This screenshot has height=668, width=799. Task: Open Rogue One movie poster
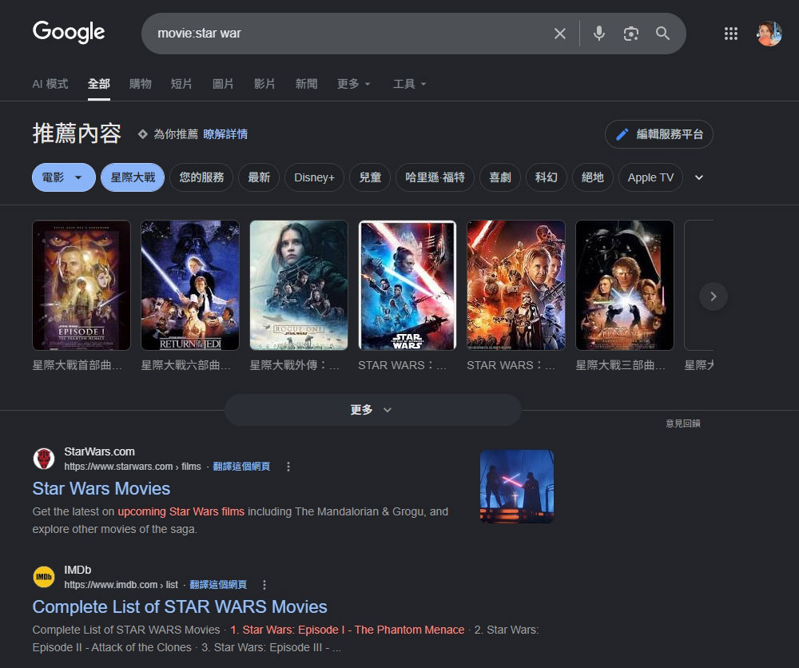coord(299,284)
